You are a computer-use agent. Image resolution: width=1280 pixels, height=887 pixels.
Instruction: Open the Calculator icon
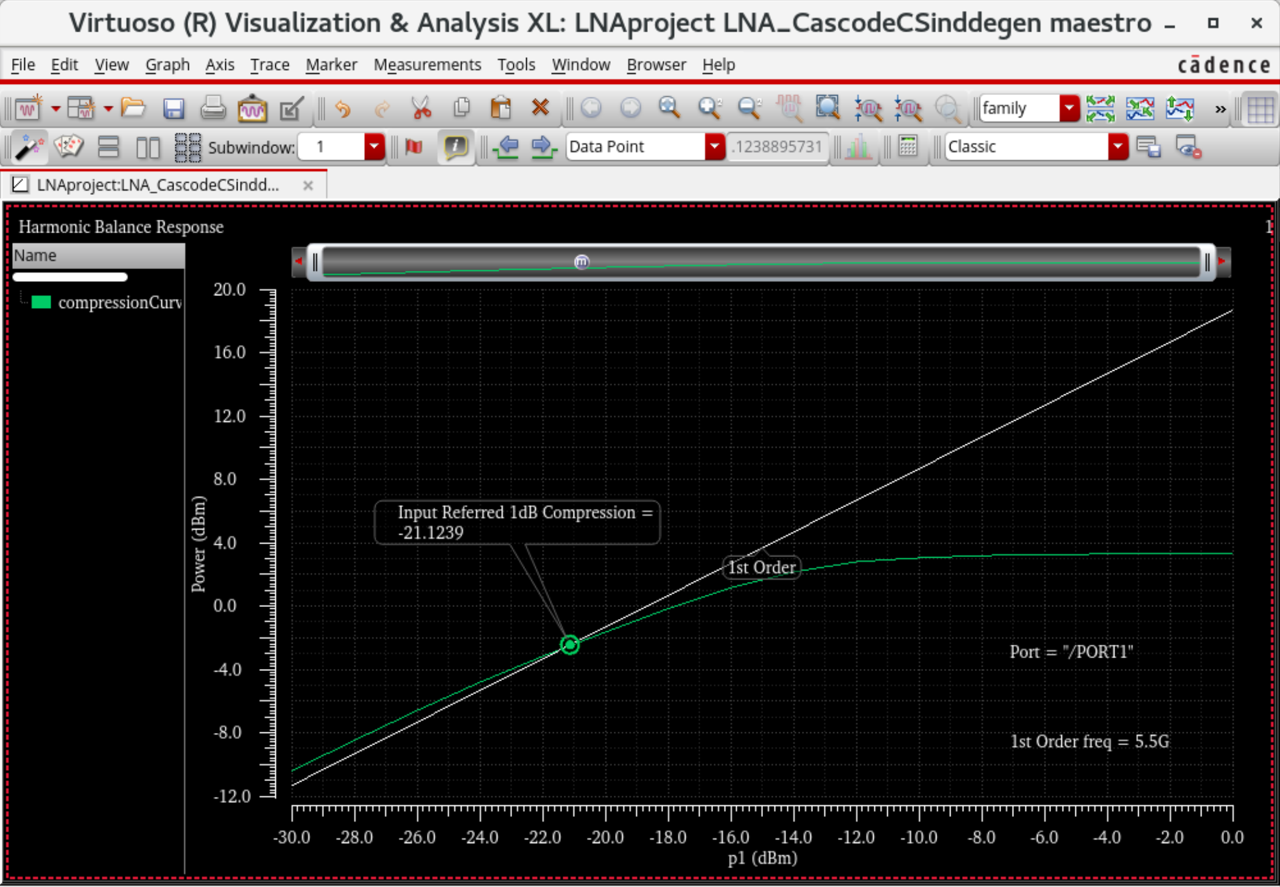click(907, 147)
